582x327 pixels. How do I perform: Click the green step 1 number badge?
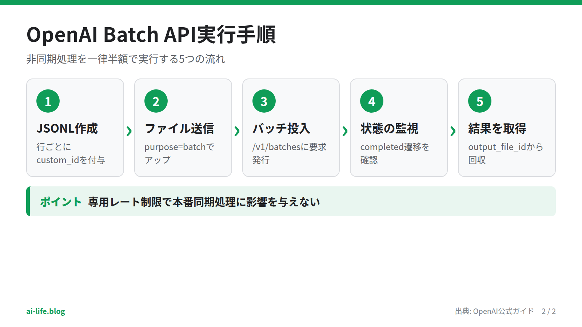pyautogui.click(x=48, y=101)
